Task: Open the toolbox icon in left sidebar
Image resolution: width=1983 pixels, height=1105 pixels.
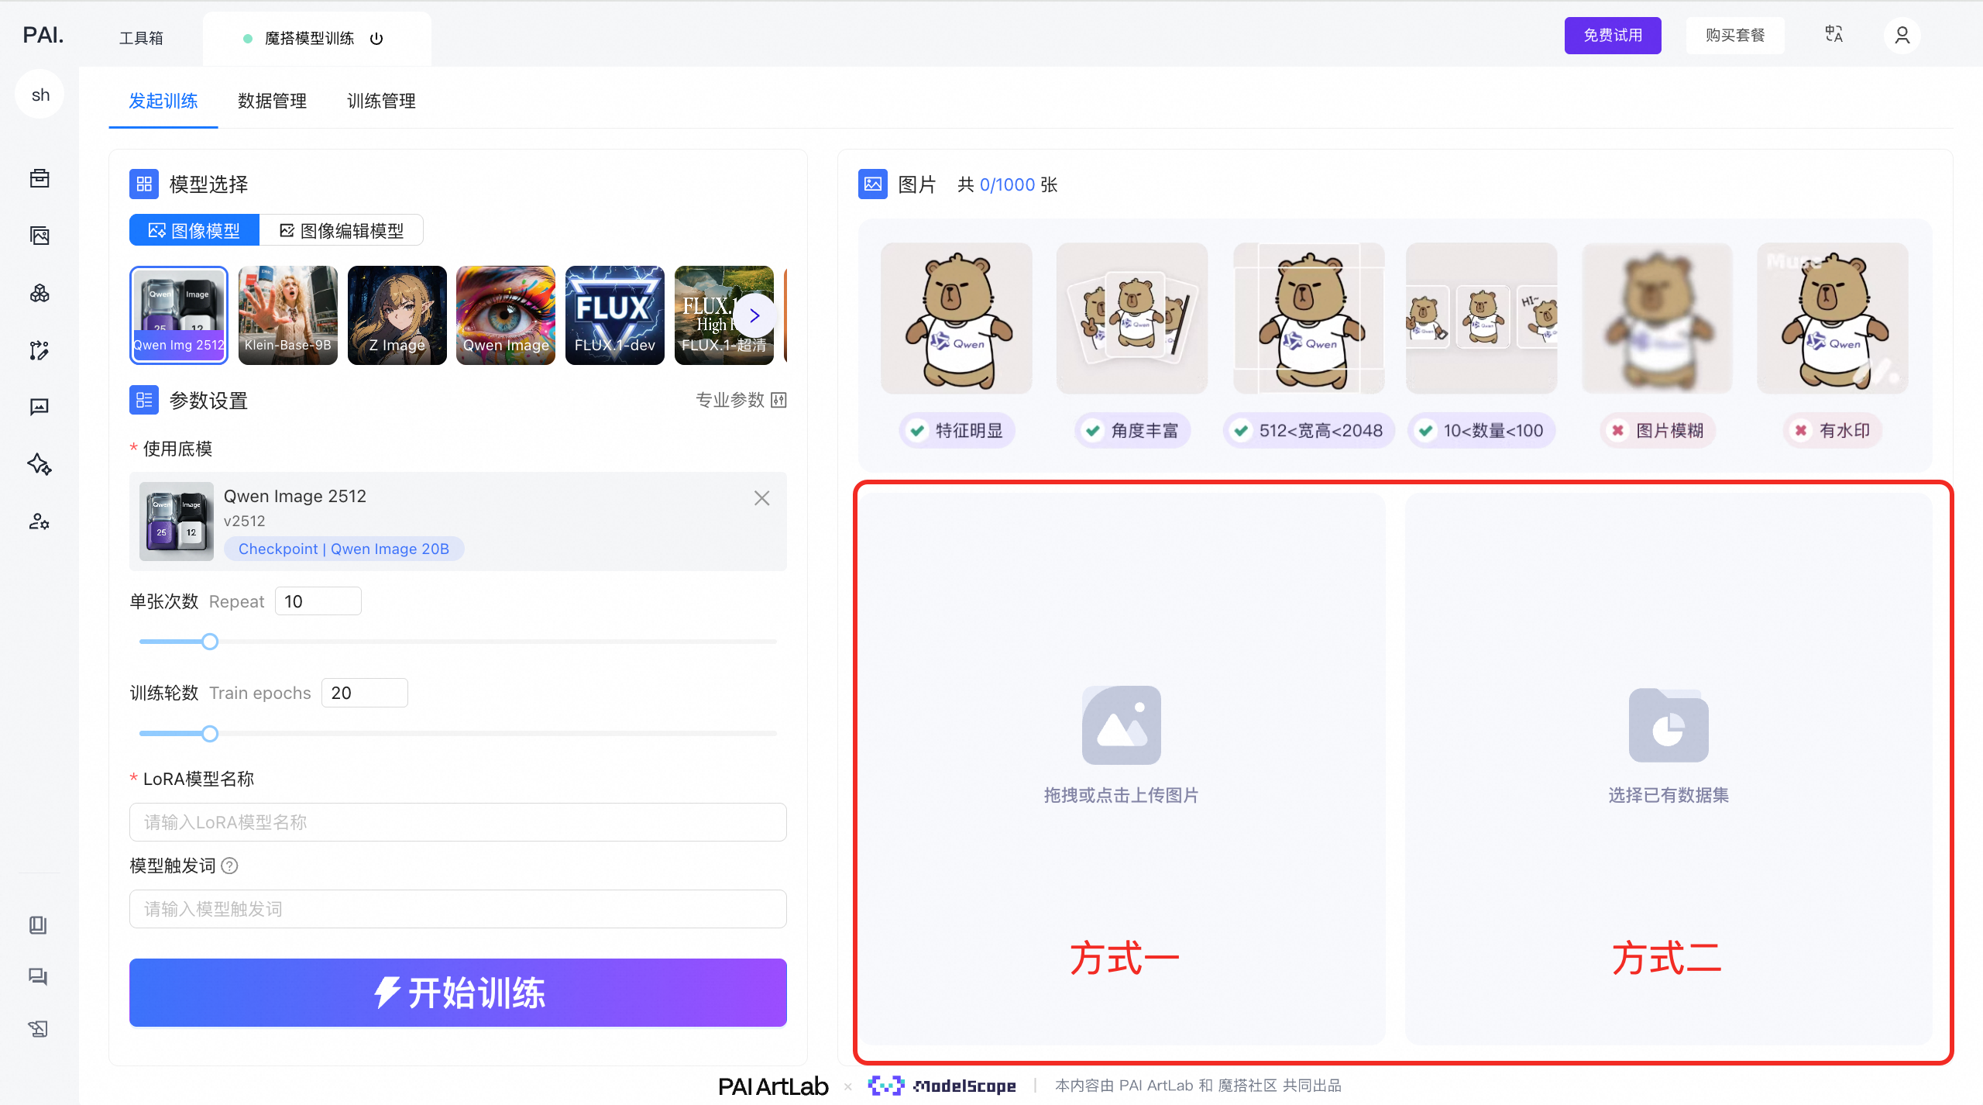Action: (40, 178)
